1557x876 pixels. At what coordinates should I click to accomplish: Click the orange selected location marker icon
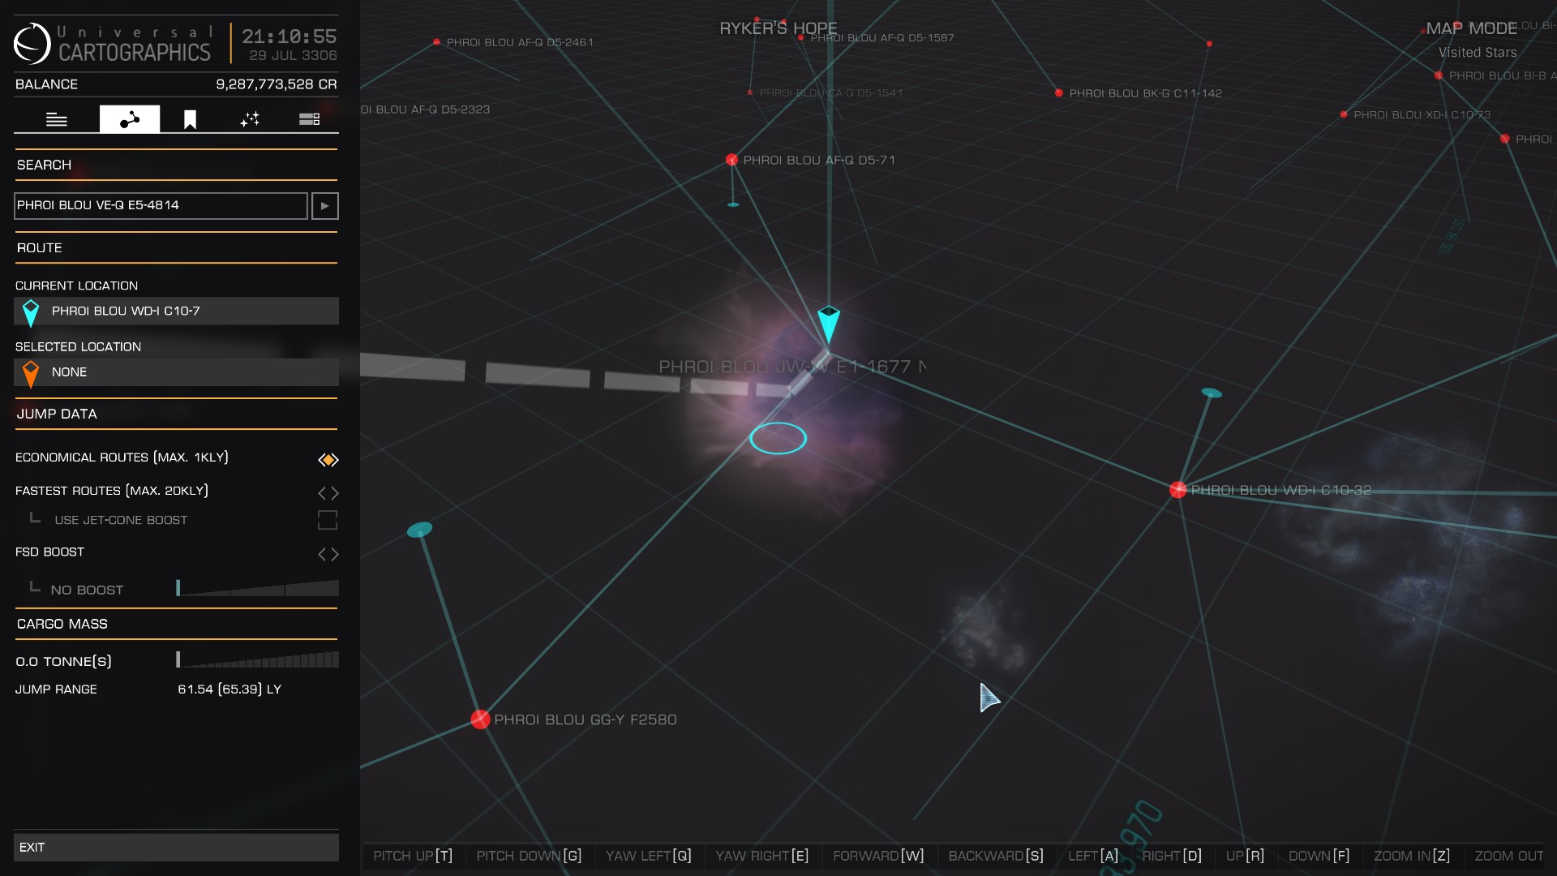pos(31,374)
